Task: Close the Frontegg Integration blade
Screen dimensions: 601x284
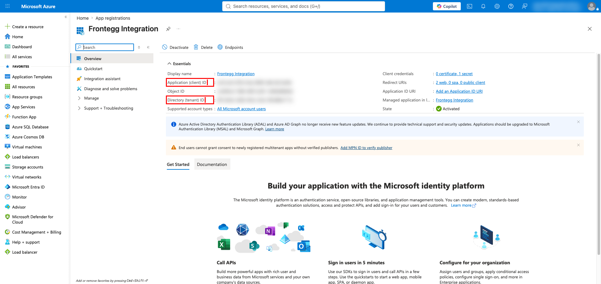Action: coord(590,29)
